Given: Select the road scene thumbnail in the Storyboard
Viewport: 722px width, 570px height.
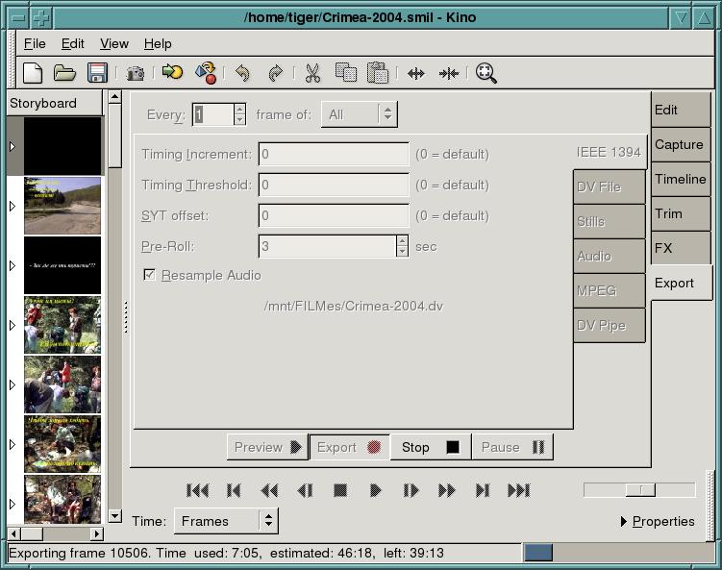Looking at the screenshot, I should tap(62, 205).
